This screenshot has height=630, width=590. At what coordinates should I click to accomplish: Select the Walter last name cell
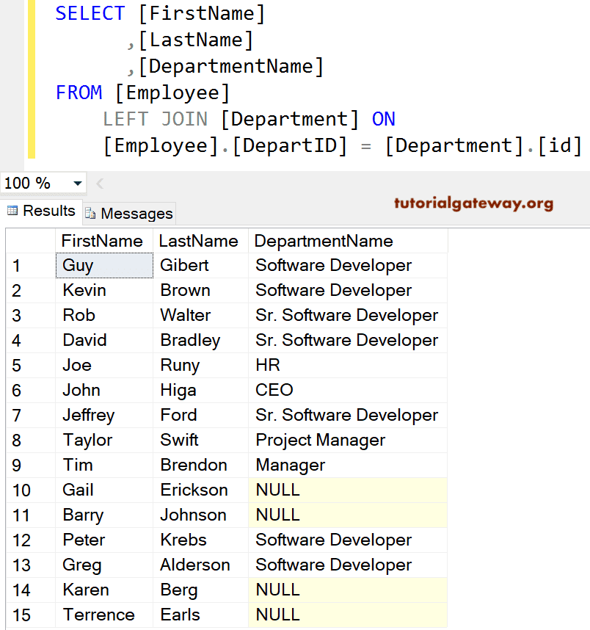tap(200, 316)
